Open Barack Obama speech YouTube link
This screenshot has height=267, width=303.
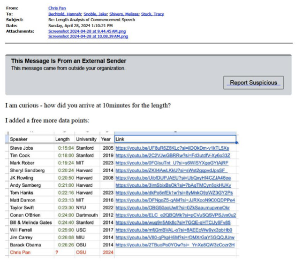(175, 245)
